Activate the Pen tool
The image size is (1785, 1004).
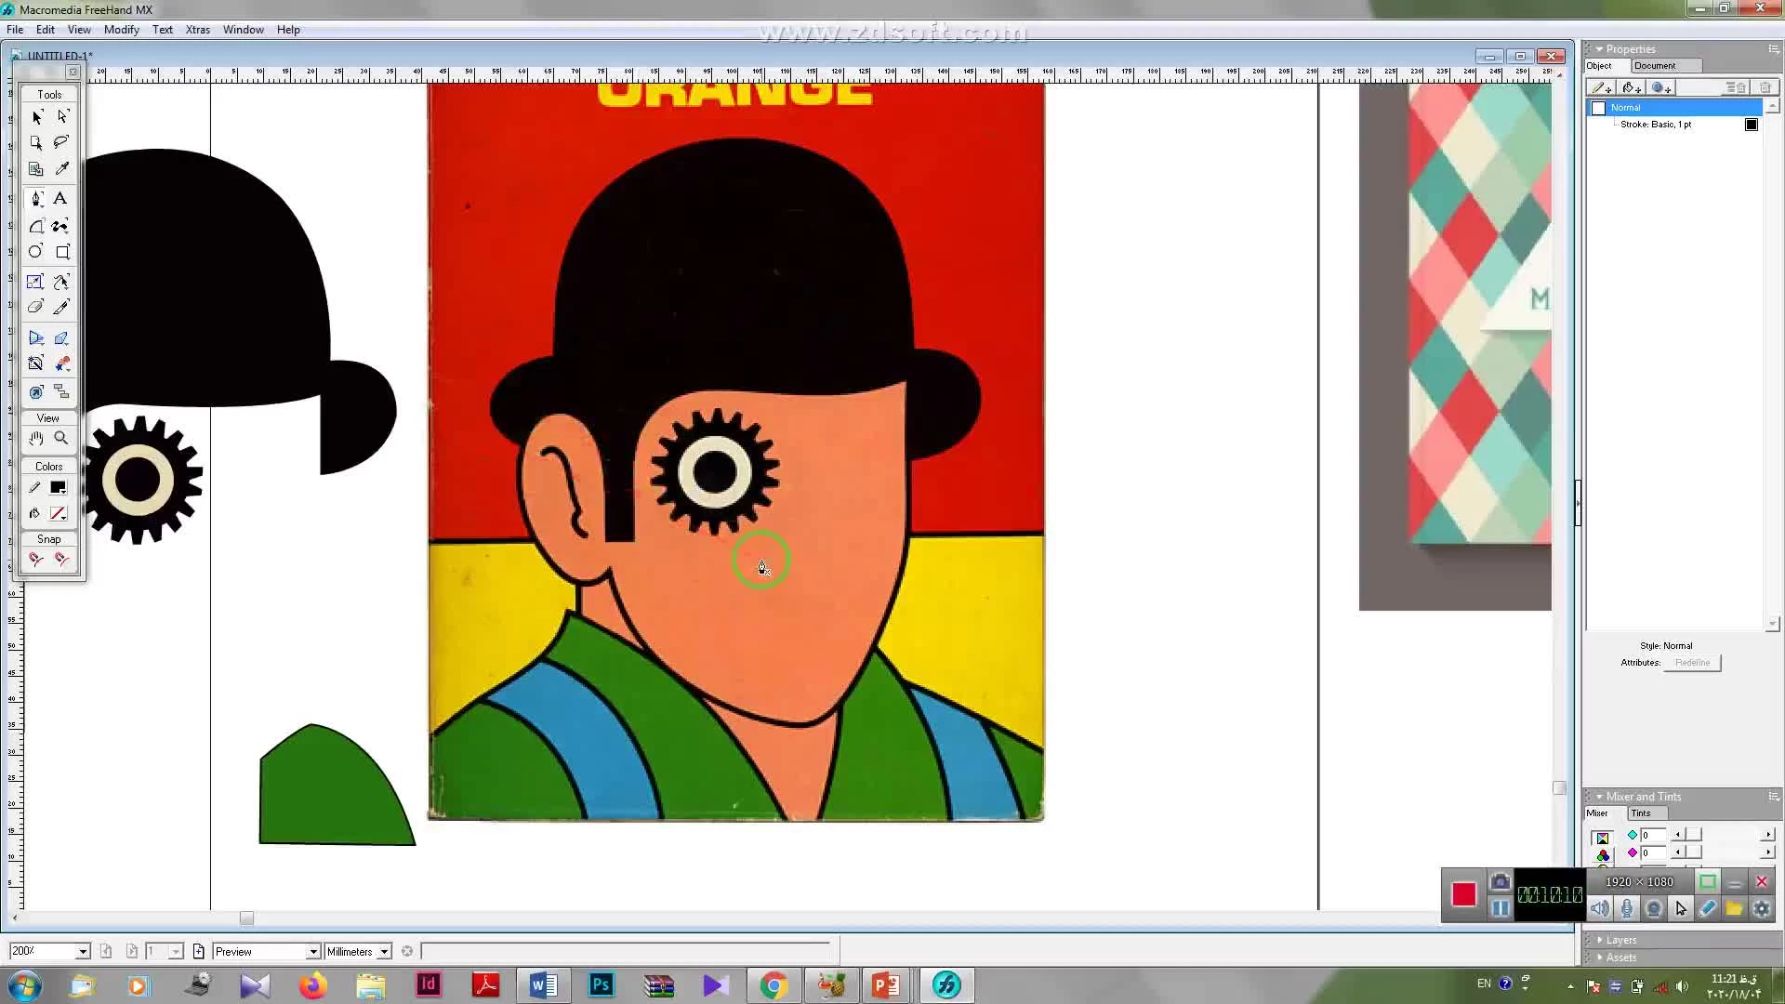click(36, 199)
